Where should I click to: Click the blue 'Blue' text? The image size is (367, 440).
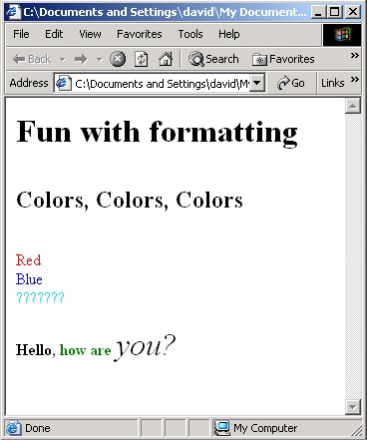pyautogui.click(x=29, y=278)
